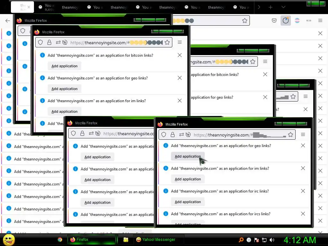Close the active first tab in main window
Image resolution: width=328 pixels, height=246 pixels.
coord(29,7)
